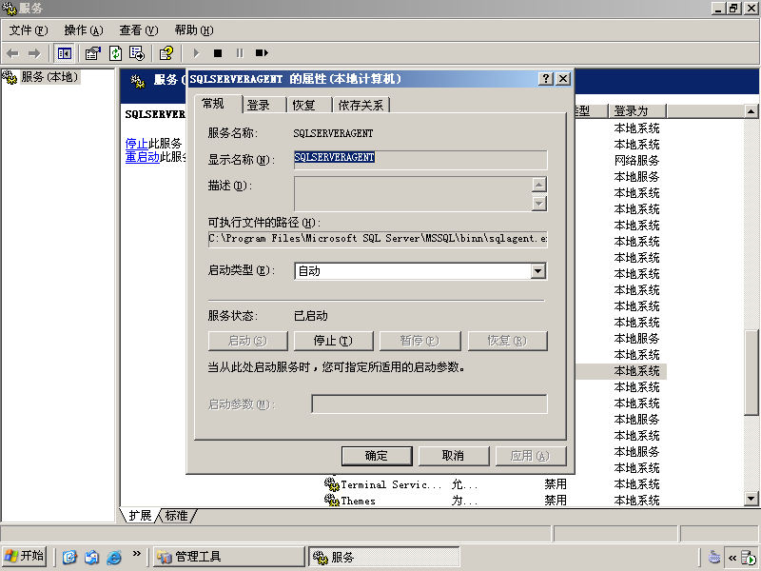Click the Back arrow toolbar icon

[x=12, y=53]
